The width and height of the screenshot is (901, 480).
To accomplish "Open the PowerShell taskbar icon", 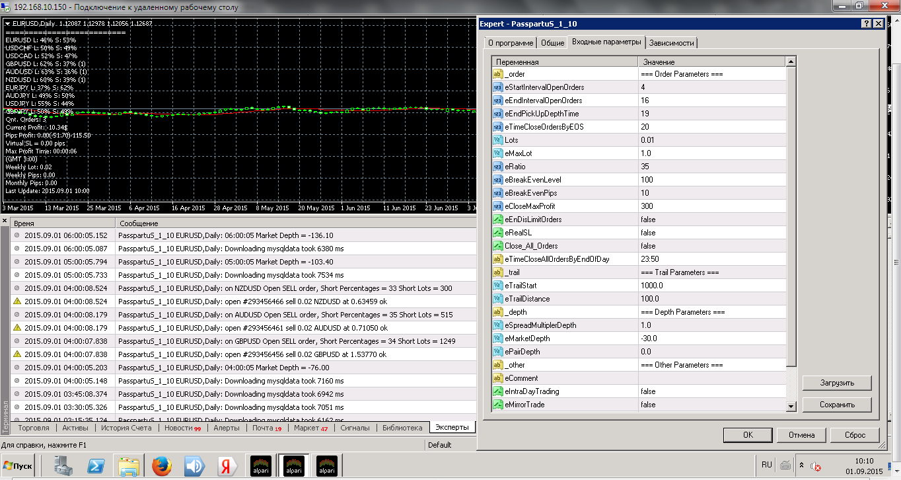I will click(96, 466).
